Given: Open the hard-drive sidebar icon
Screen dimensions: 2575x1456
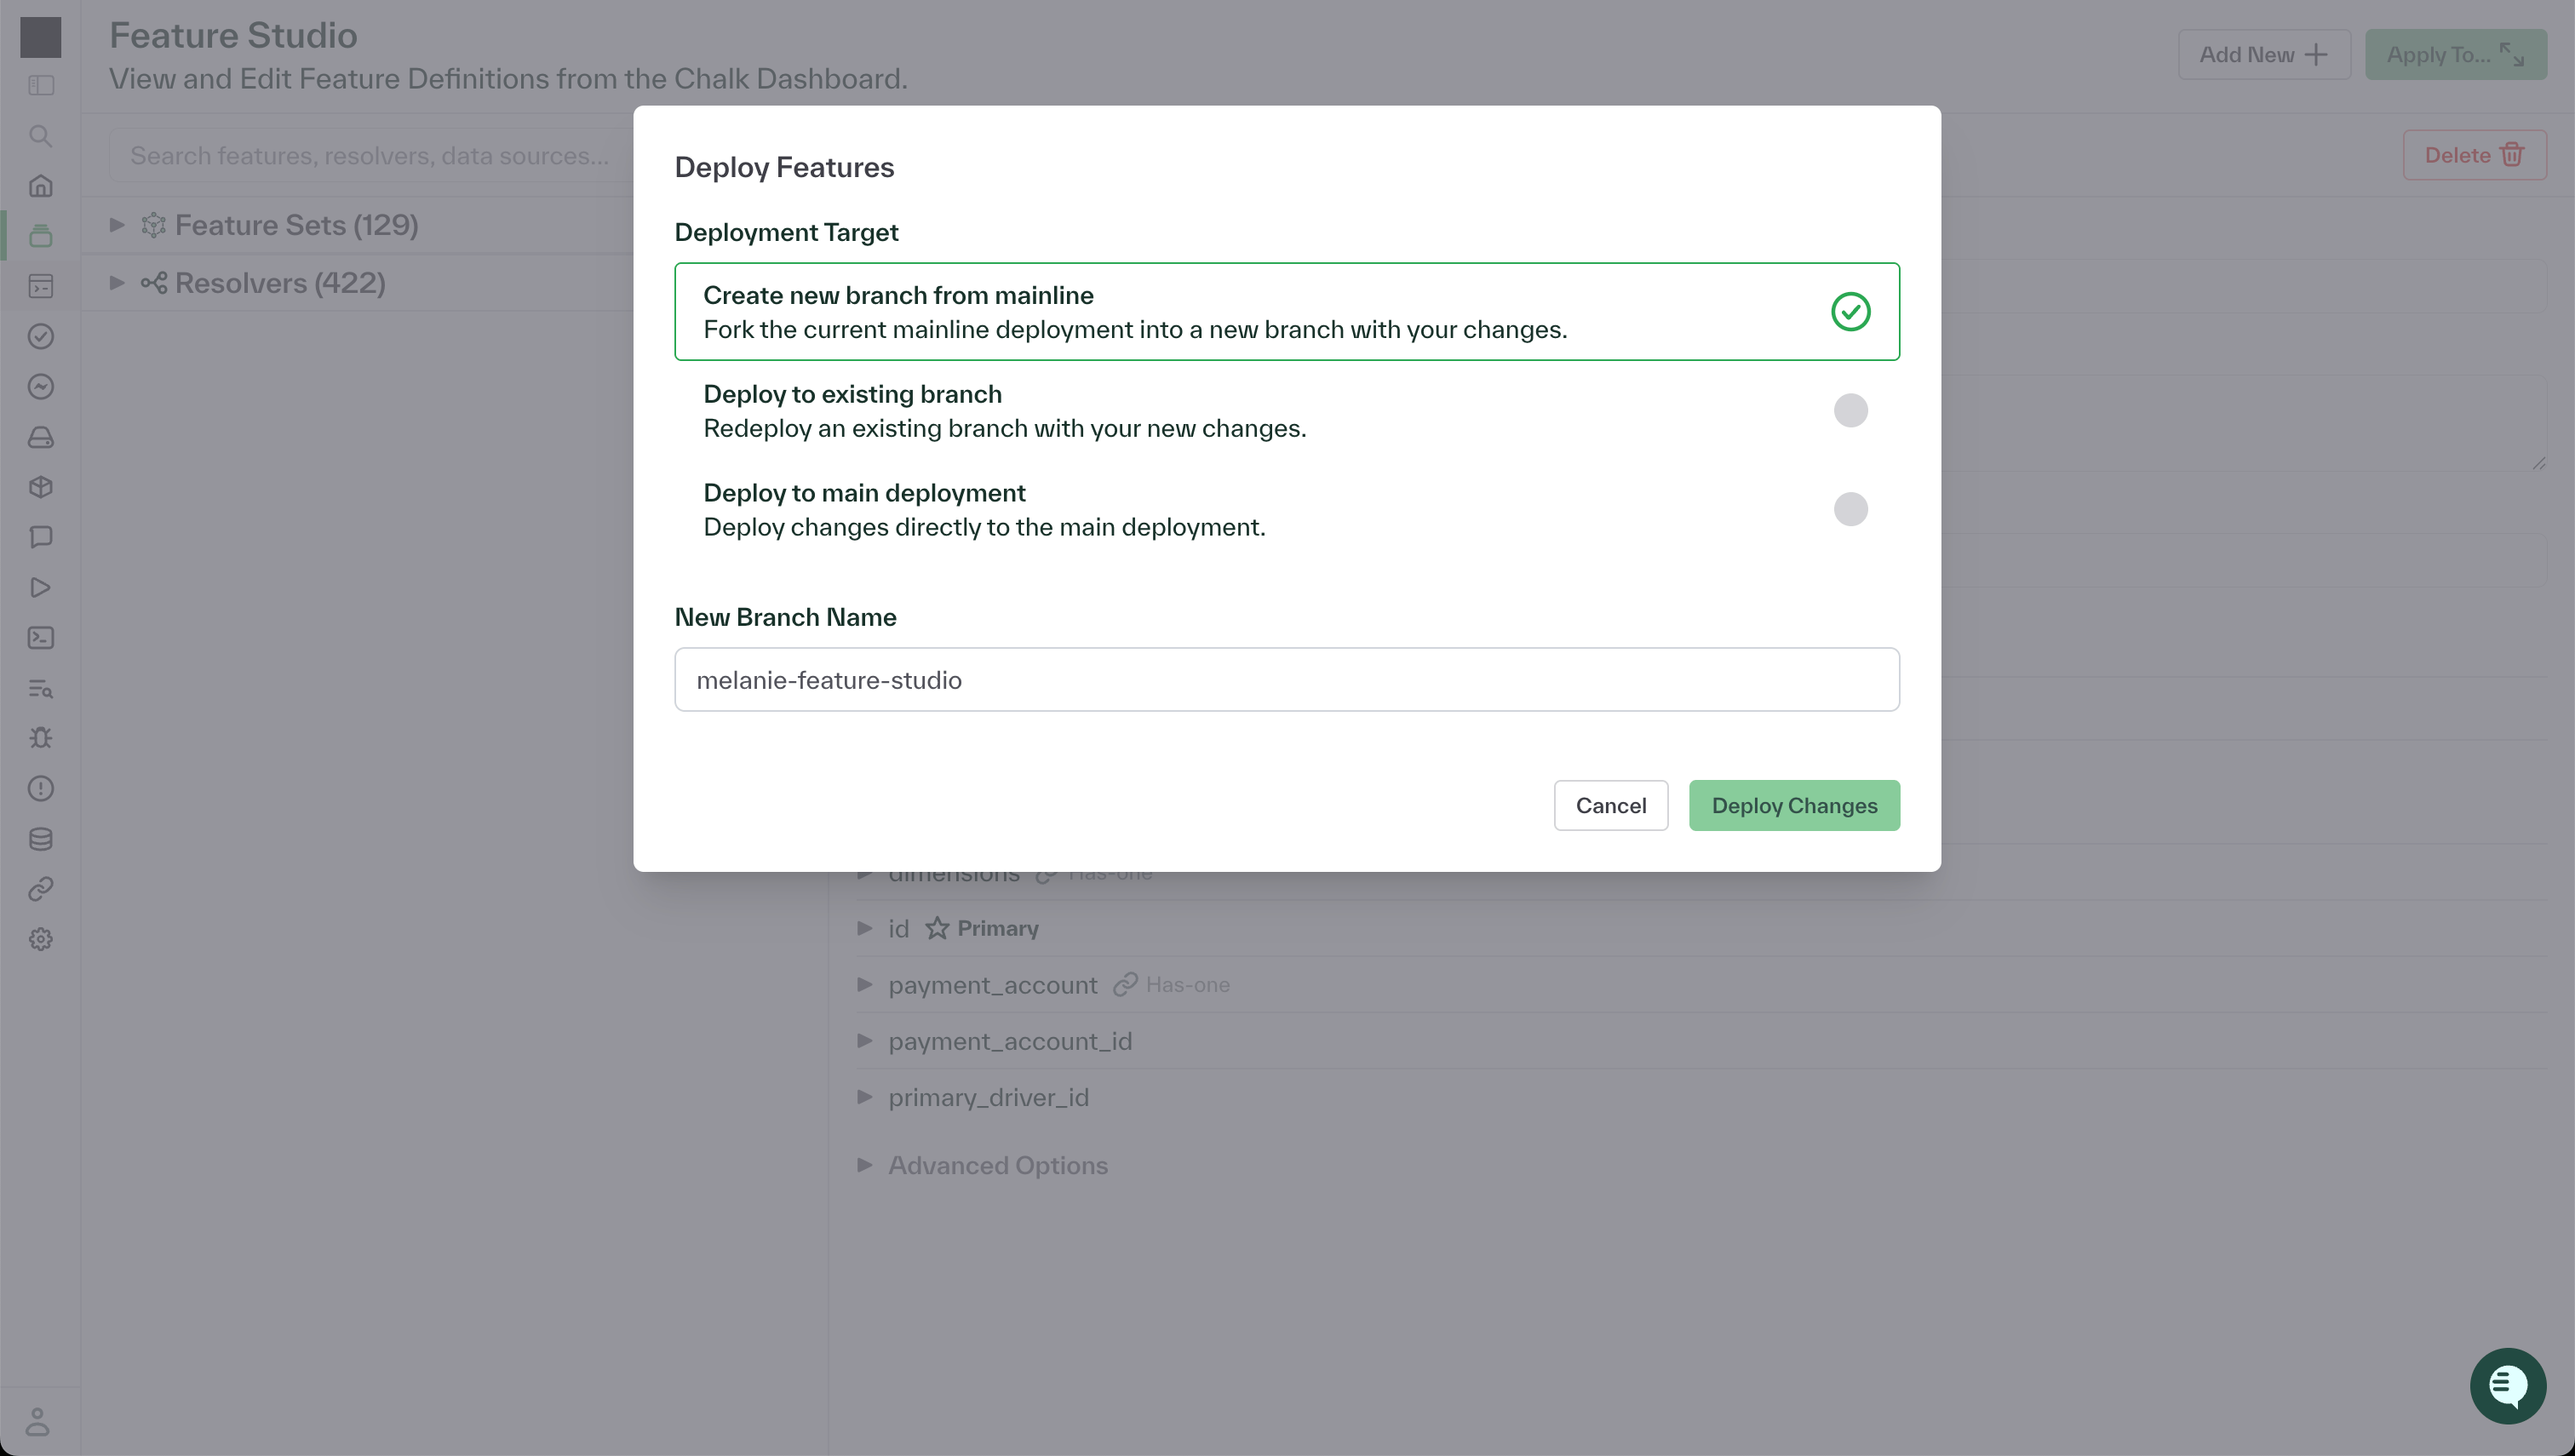Looking at the screenshot, I should click(41, 437).
